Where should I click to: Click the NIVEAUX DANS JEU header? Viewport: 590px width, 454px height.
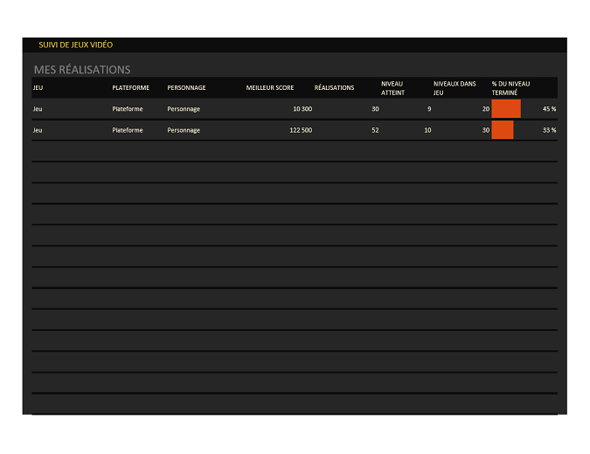coord(455,88)
